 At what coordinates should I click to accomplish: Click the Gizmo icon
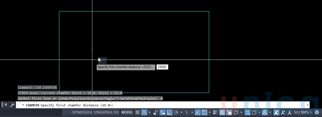tap(265, 112)
